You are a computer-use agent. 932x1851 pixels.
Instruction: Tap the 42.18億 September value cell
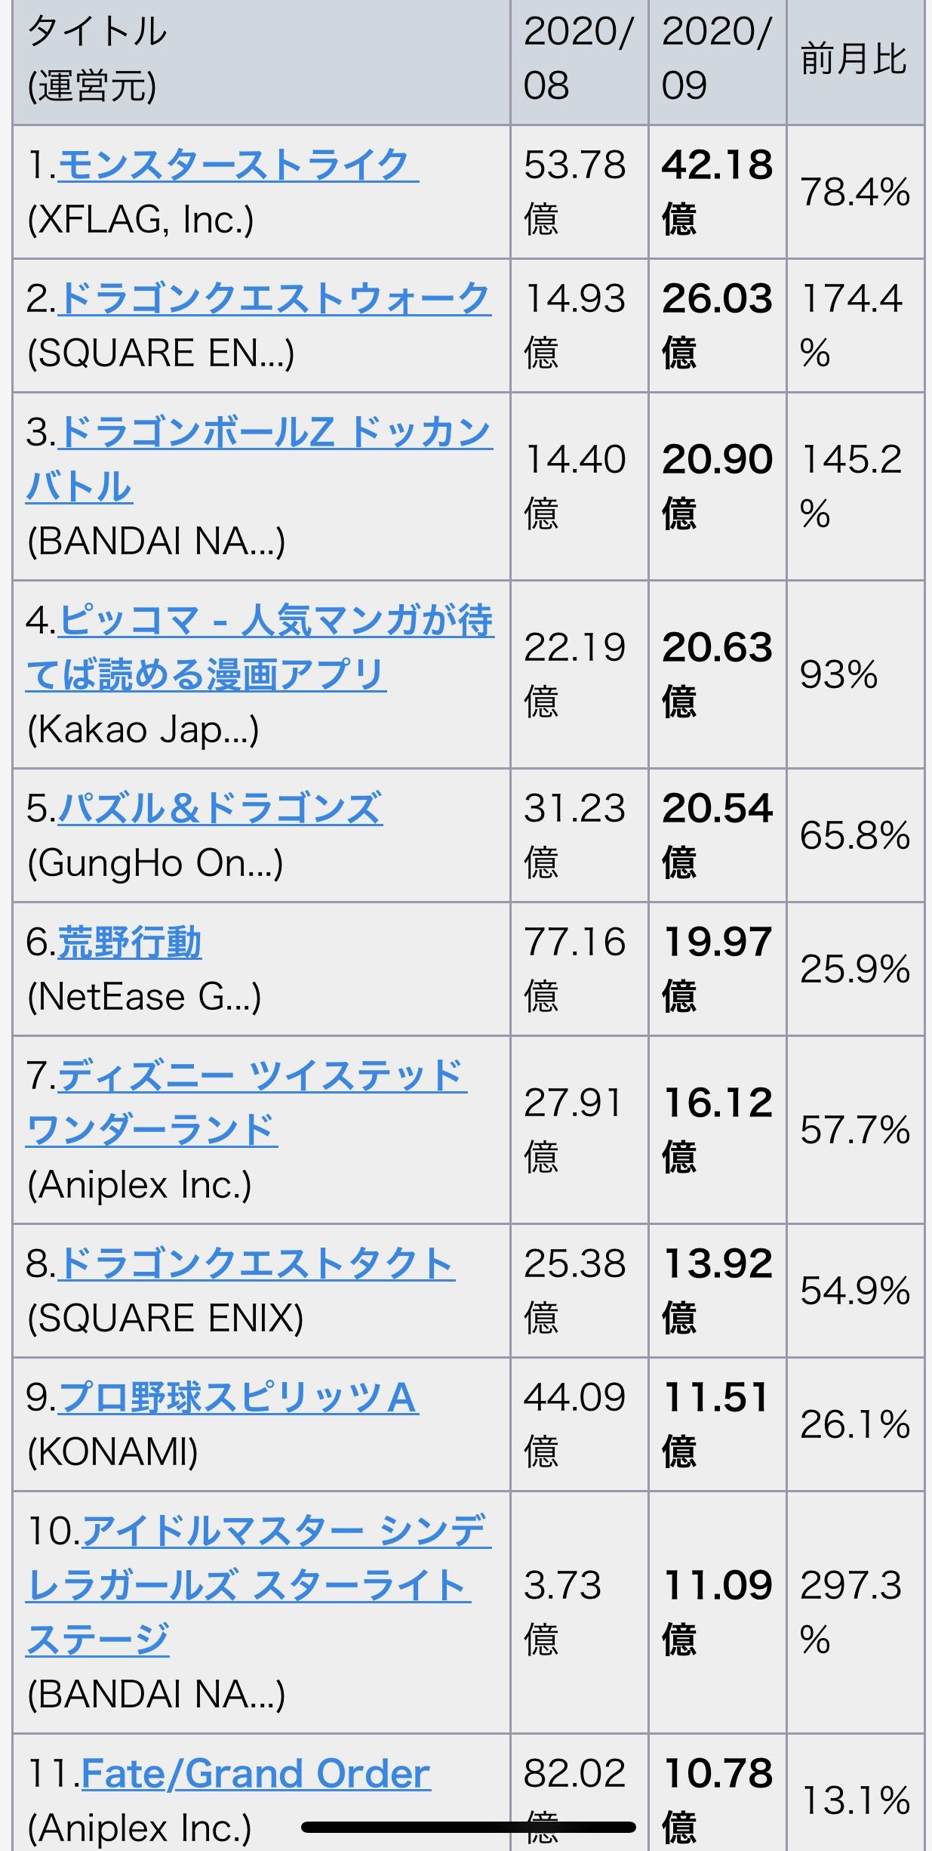pyautogui.click(x=717, y=192)
